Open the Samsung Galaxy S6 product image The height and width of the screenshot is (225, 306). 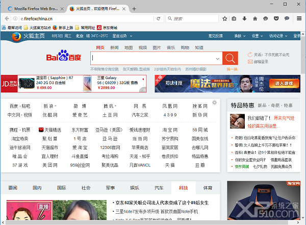coord(87,84)
